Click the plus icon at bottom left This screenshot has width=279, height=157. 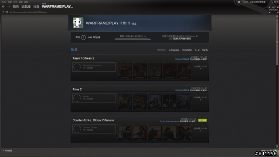[3, 150]
